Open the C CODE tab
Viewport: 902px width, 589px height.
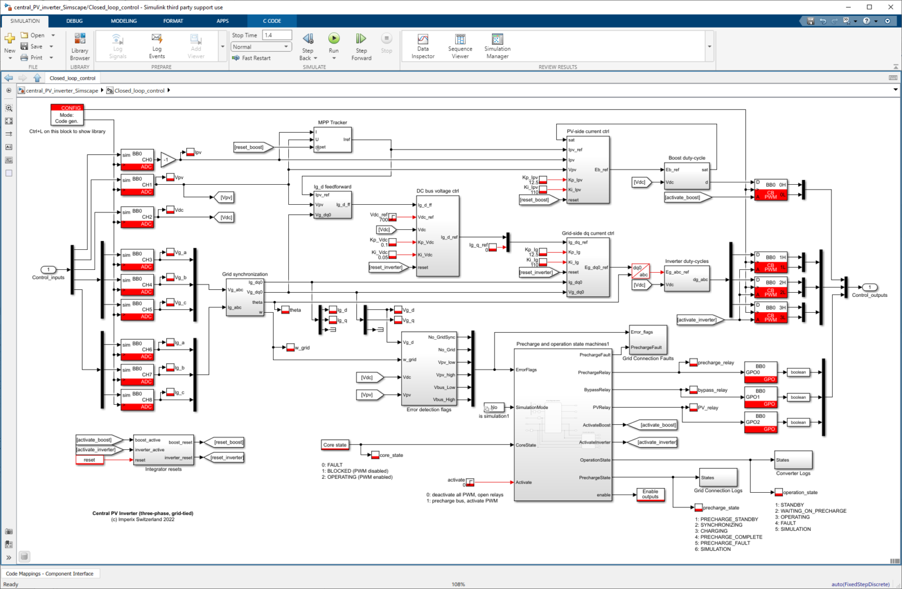272,21
